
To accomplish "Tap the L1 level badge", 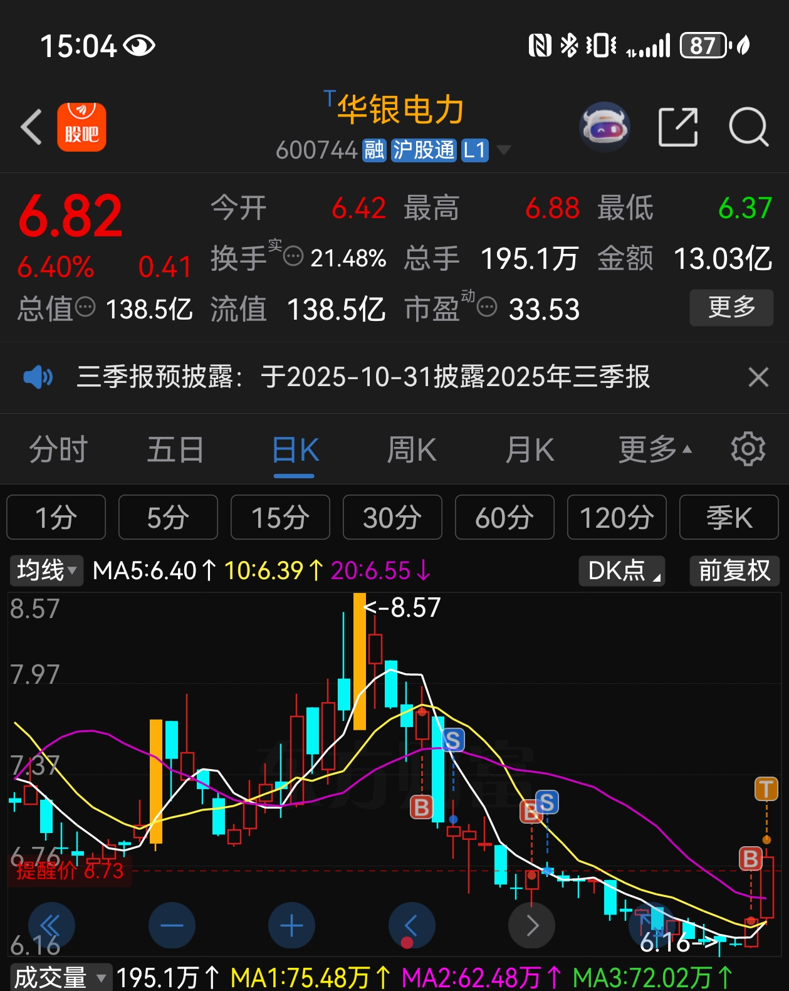I will pos(474,150).
